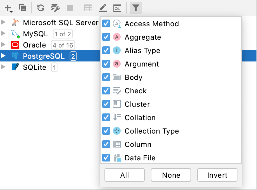
Task: Select the MySQL data source row
Action: (x=35, y=34)
